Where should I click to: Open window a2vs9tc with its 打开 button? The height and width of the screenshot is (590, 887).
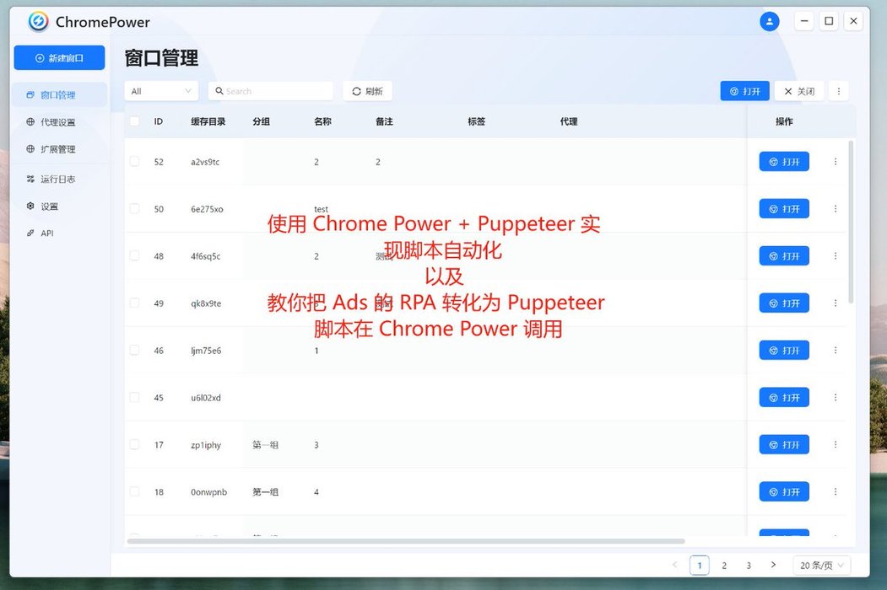(784, 162)
